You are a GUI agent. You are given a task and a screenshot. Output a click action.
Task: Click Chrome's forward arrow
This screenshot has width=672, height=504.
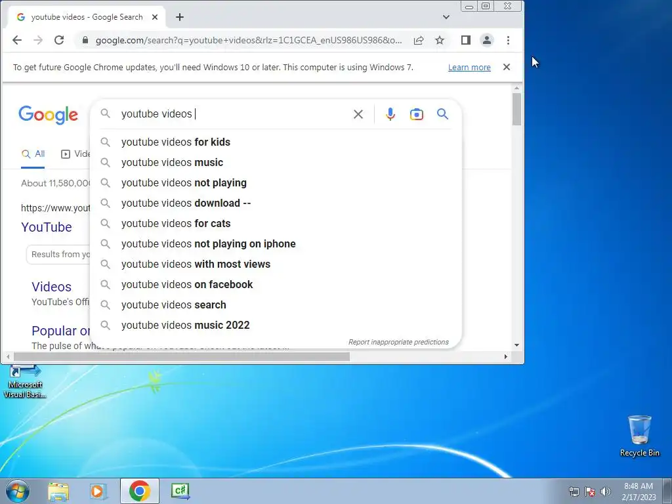point(38,40)
